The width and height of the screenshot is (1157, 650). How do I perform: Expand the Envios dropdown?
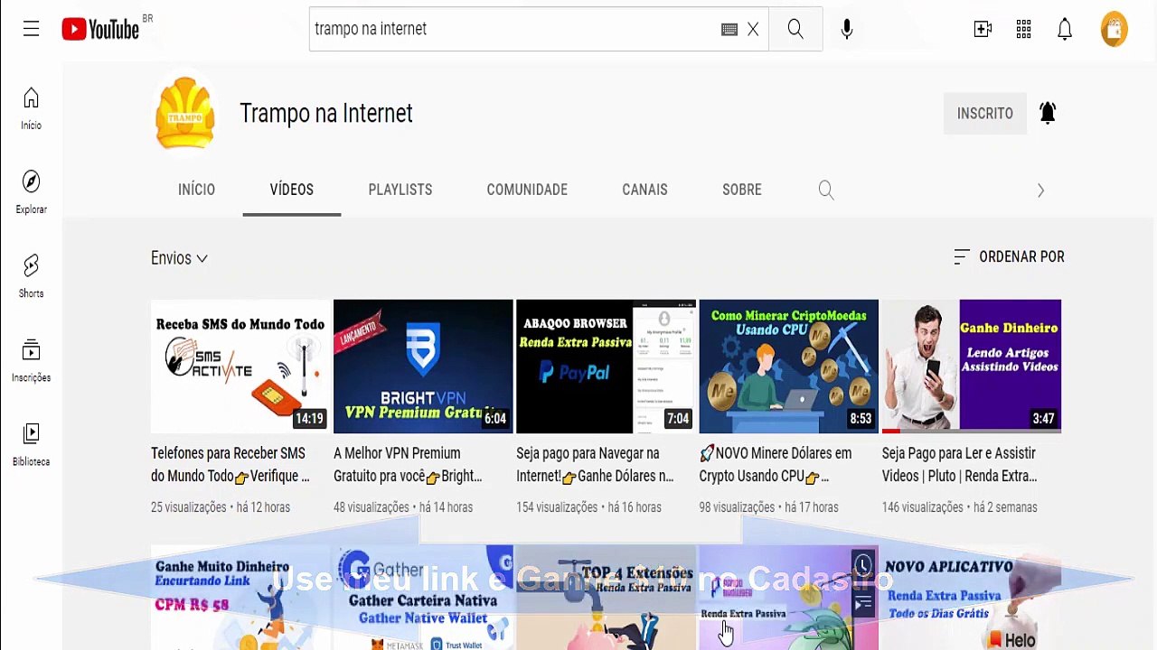coord(179,258)
